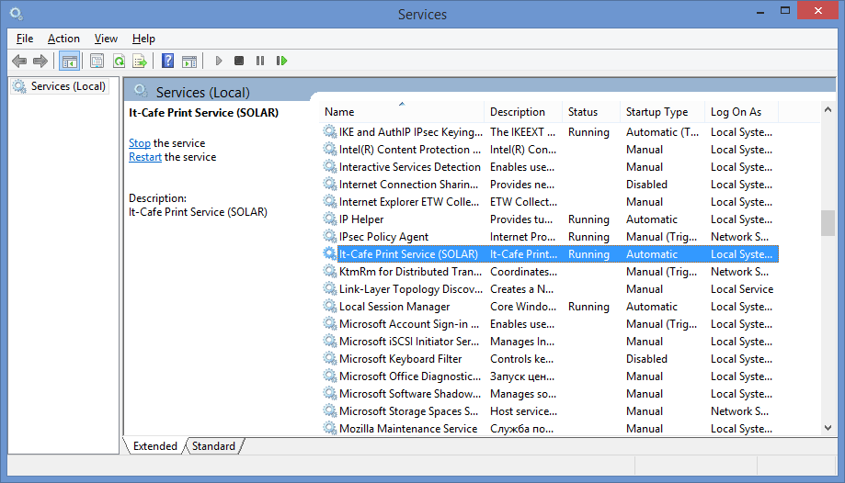This screenshot has height=483, width=845.
Task: Click the Refresh toolbar icon
Action: 119,62
